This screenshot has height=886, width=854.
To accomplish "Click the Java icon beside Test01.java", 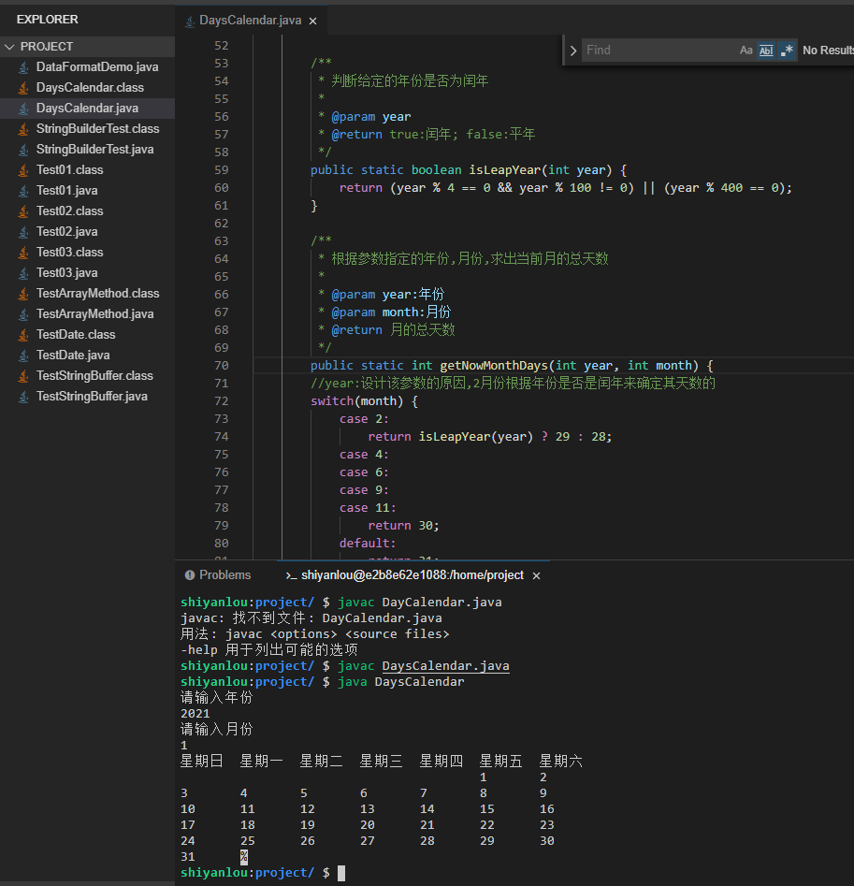I will 23,191.
